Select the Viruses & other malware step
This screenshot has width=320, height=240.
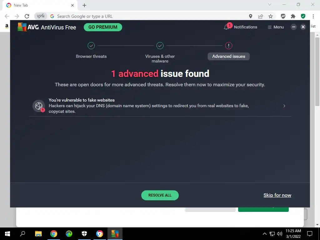coord(160,58)
